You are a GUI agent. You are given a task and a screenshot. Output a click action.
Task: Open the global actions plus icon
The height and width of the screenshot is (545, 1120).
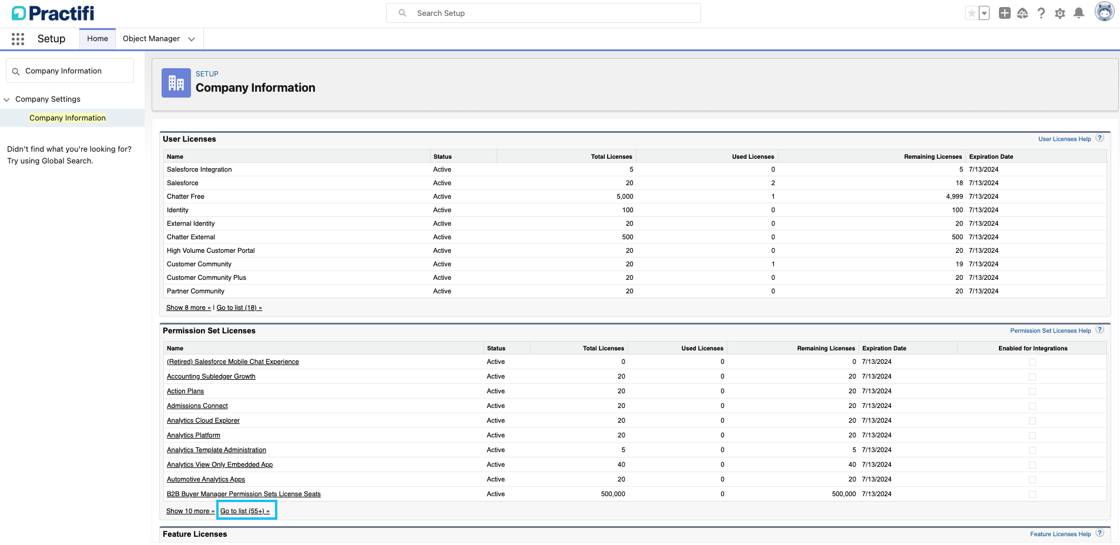(x=1005, y=13)
